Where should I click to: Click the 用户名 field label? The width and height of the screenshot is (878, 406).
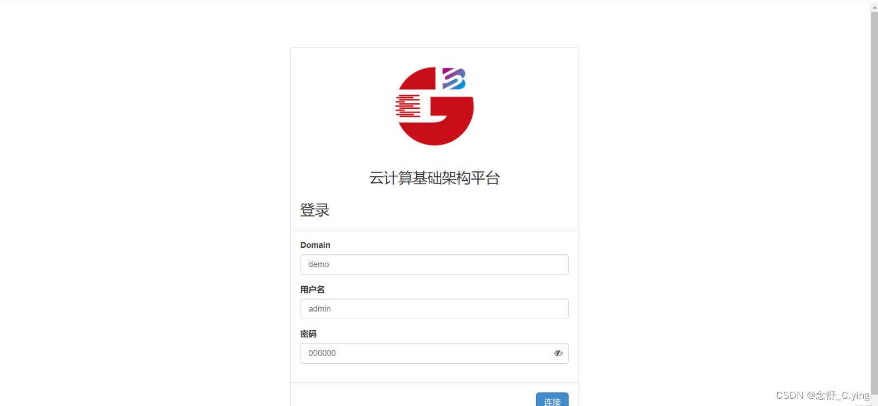coord(313,290)
